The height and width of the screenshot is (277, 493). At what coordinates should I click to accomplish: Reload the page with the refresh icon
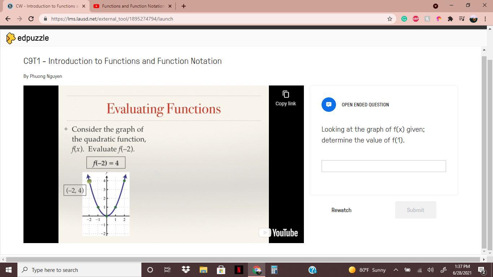[x=31, y=19]
